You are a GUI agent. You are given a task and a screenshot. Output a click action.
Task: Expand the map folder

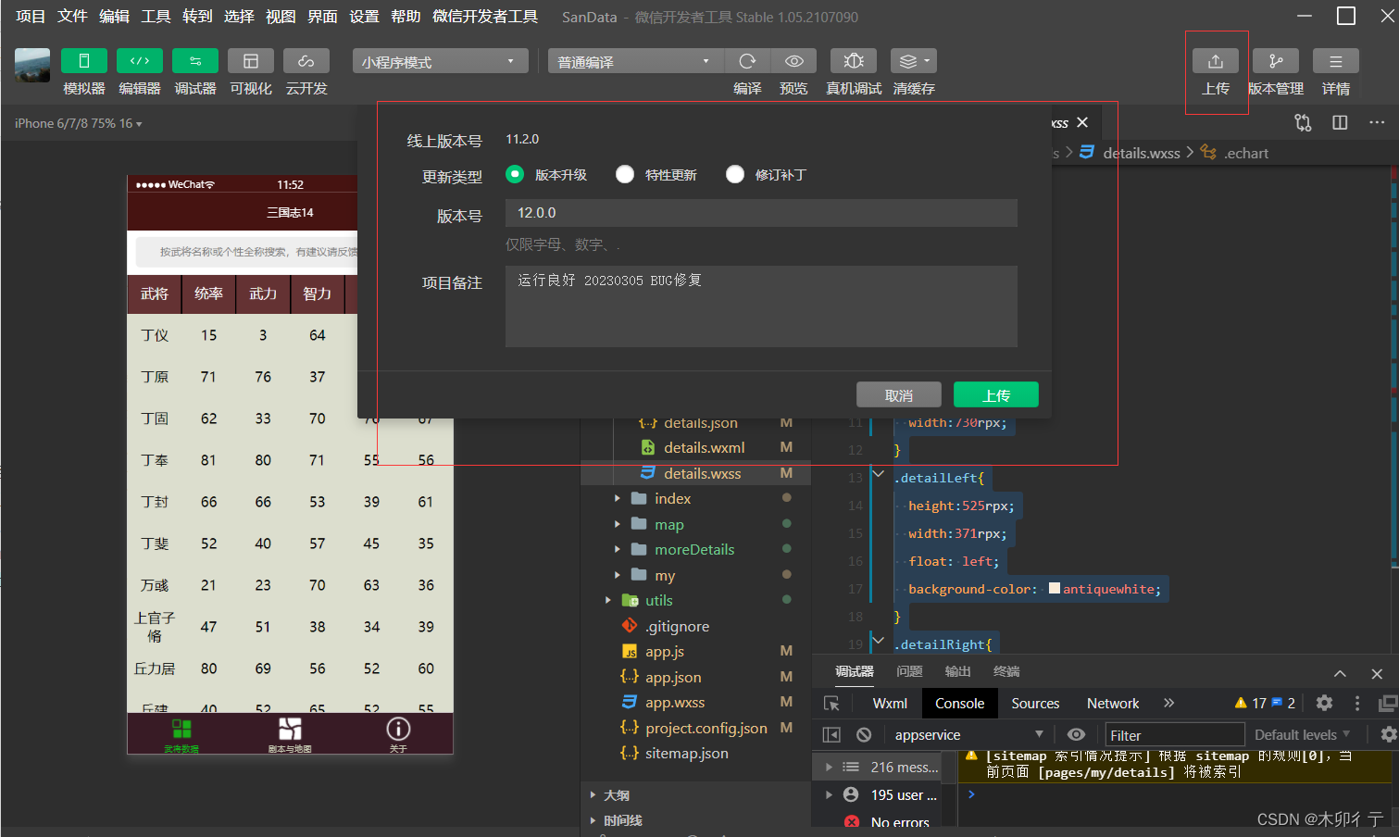pos(618,525)
